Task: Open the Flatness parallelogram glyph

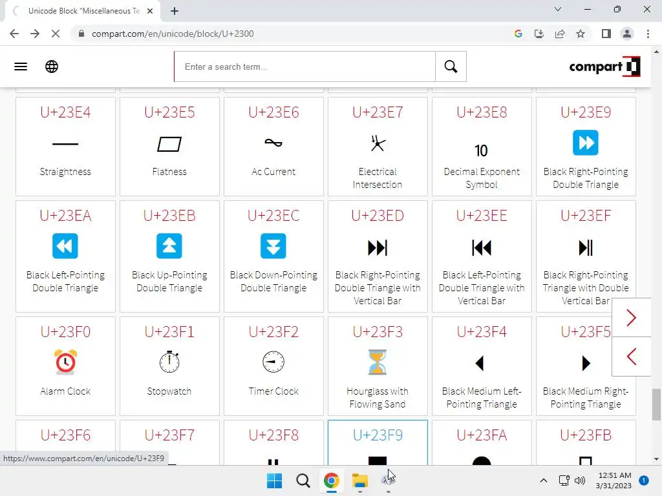Action: (x=169, y=144)
